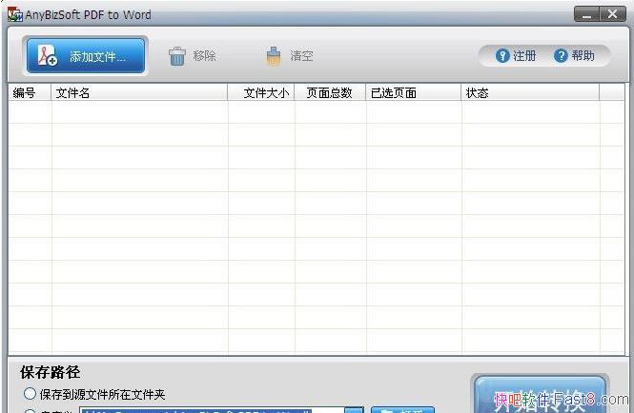Click the 已选页面 column header
Image resolution: width=634 pixels, height=413 pixels.
tap(413, 93)
